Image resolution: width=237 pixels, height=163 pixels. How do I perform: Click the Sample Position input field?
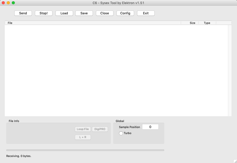[150, 127]
